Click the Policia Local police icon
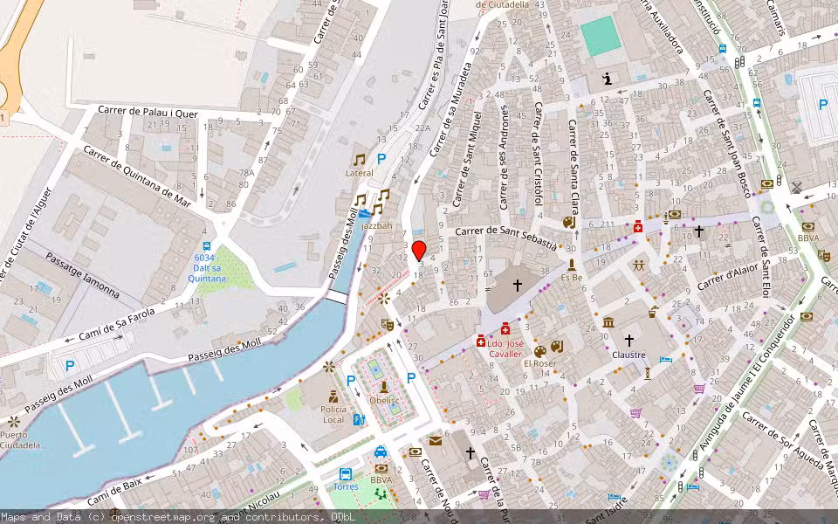 click(333, 396)
